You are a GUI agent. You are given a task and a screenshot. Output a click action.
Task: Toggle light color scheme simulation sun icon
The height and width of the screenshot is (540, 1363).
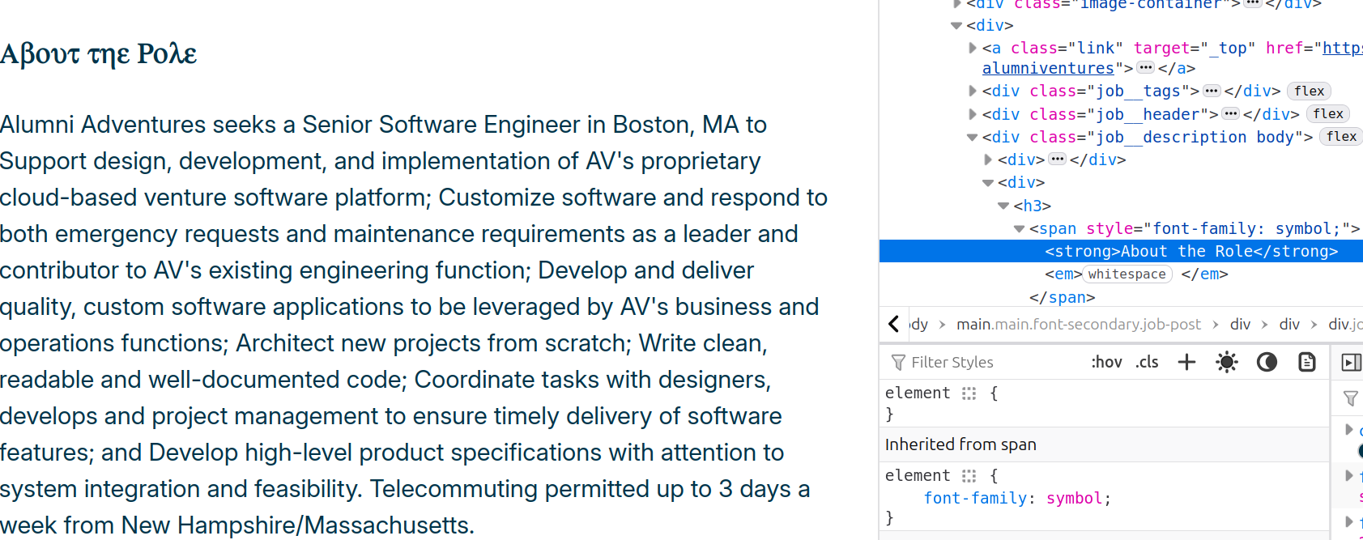pos(1227,362)
